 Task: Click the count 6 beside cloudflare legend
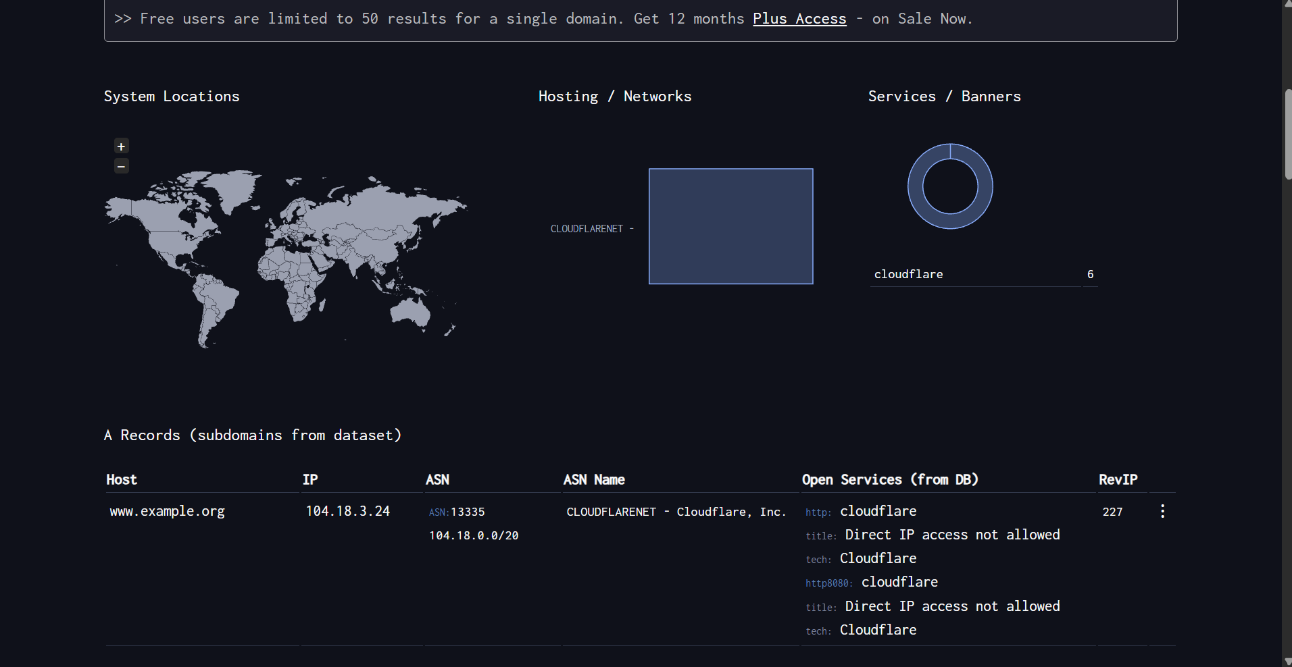tap(1090, 275)
